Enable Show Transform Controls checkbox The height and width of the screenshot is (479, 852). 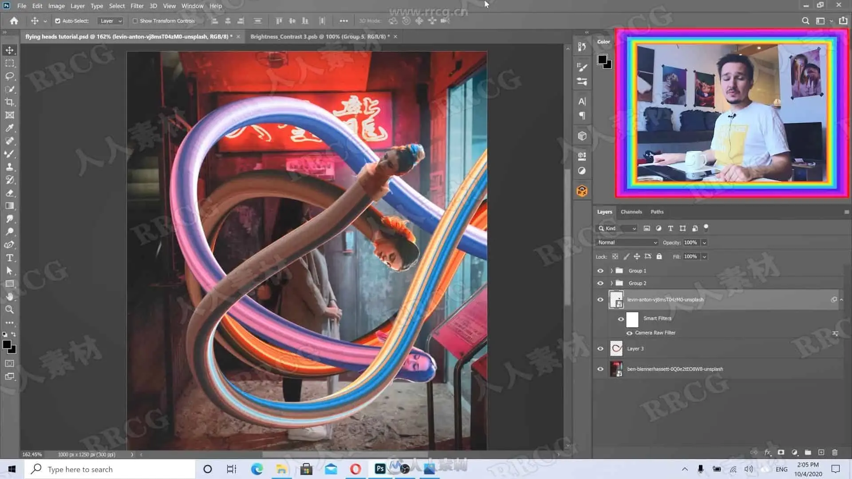coord(135,21)
